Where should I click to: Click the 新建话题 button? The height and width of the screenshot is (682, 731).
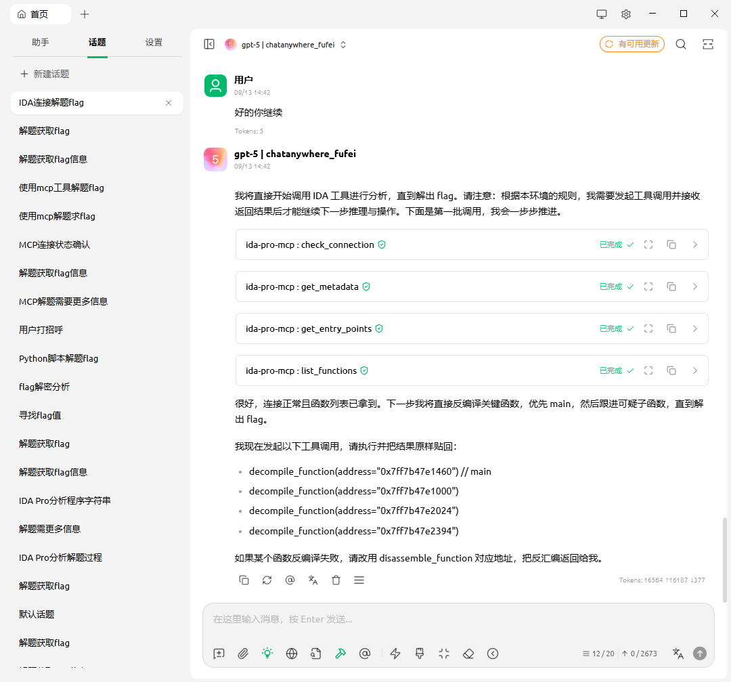point(45,74)
